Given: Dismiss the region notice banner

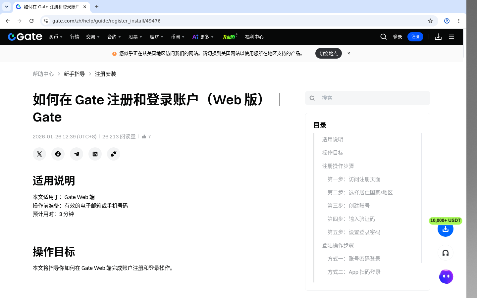Looking at the screenshot, I should 349,53.
